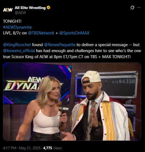Click the Grok slashed-circle icon

point(132,7)
